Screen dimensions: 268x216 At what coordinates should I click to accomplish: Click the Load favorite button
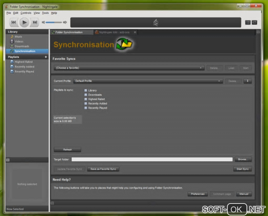point(231,68)
